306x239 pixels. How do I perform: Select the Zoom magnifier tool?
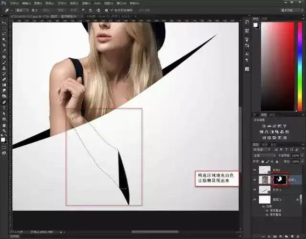coord(4,130)
